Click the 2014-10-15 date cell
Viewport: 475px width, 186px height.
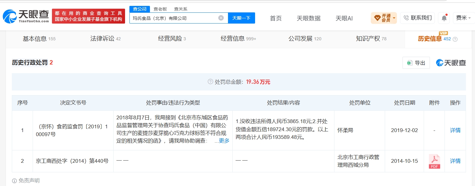(x=404, y=161)
